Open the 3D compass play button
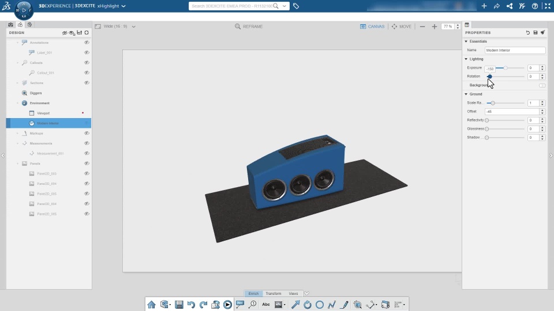This screenshot has height=311, width=554. click(x=24, y=10)
